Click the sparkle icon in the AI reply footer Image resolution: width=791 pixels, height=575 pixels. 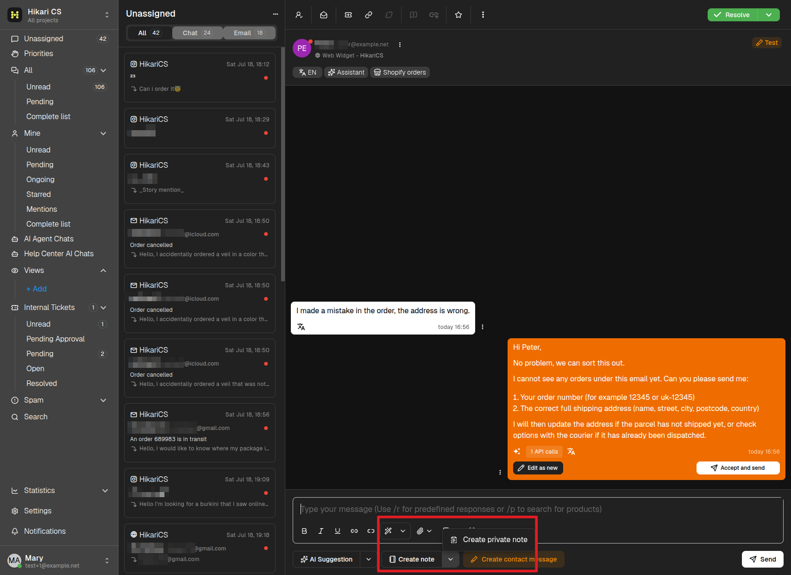517,451
